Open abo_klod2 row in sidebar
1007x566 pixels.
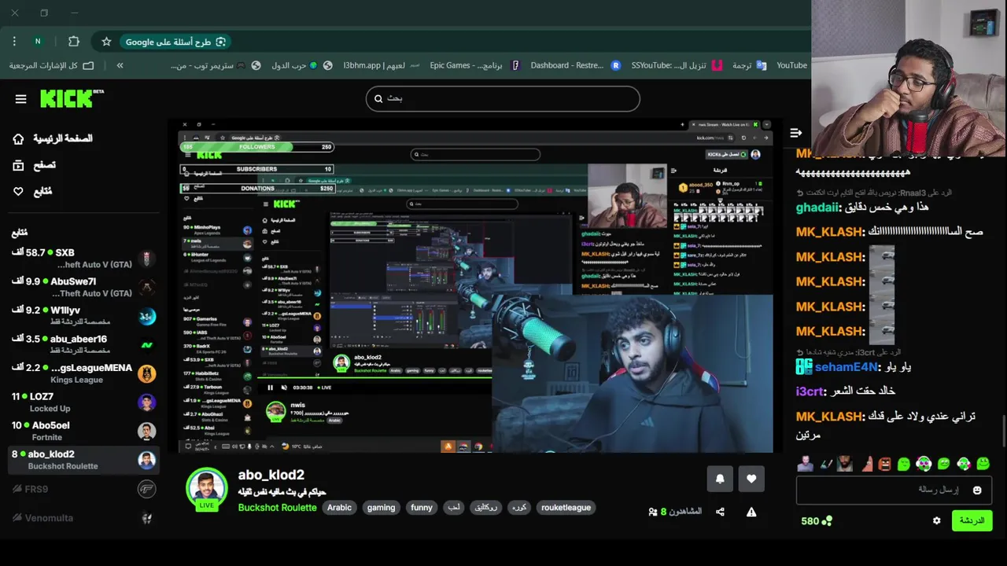(x=83, y=460)
